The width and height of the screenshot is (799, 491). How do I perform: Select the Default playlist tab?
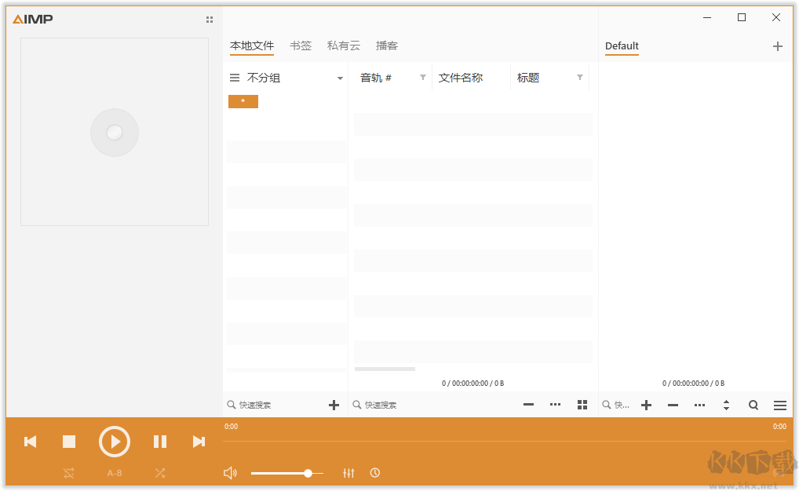pos(622,45)
